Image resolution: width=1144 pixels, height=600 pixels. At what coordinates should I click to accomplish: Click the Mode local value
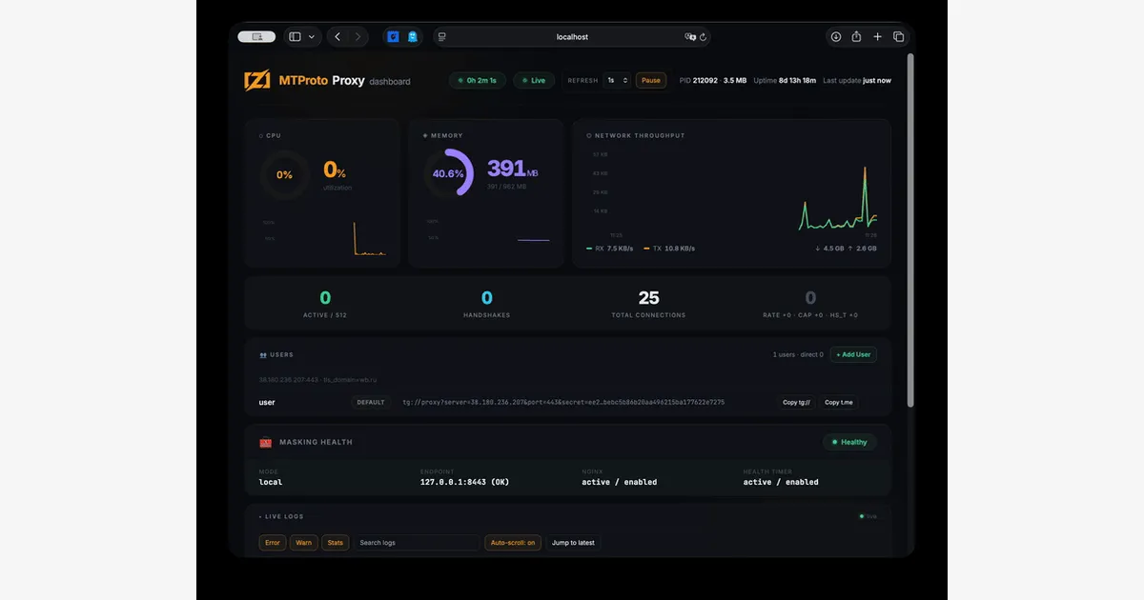[x=271, y=482]
